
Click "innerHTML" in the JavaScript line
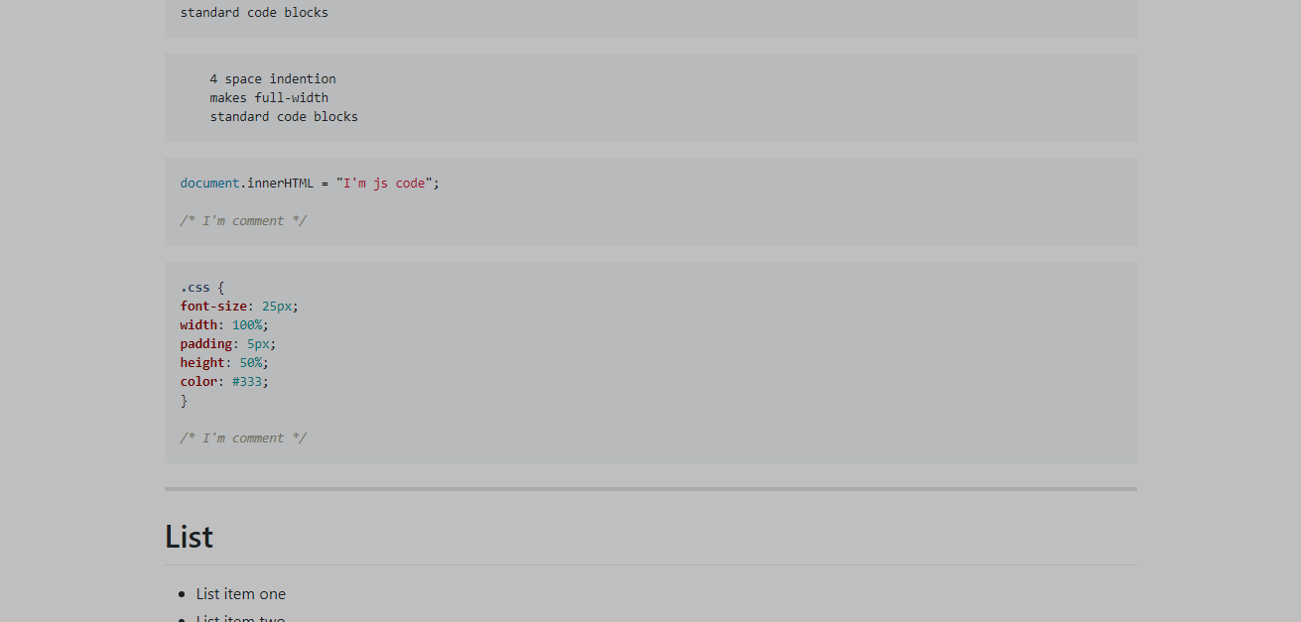[281, 184]
